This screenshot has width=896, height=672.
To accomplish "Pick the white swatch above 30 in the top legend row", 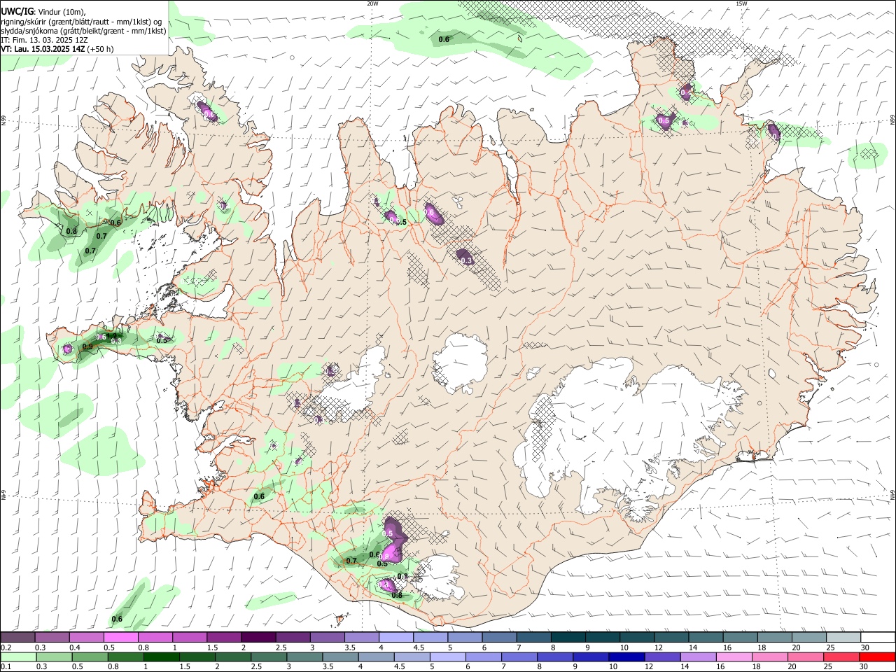I will click(x=877, y=638).
